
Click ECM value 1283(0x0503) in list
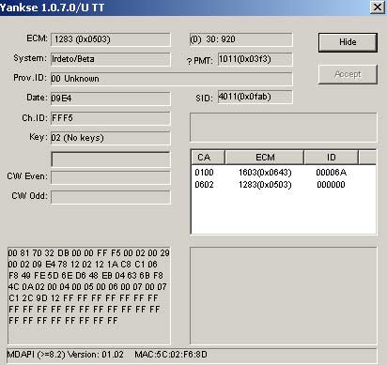265,185
